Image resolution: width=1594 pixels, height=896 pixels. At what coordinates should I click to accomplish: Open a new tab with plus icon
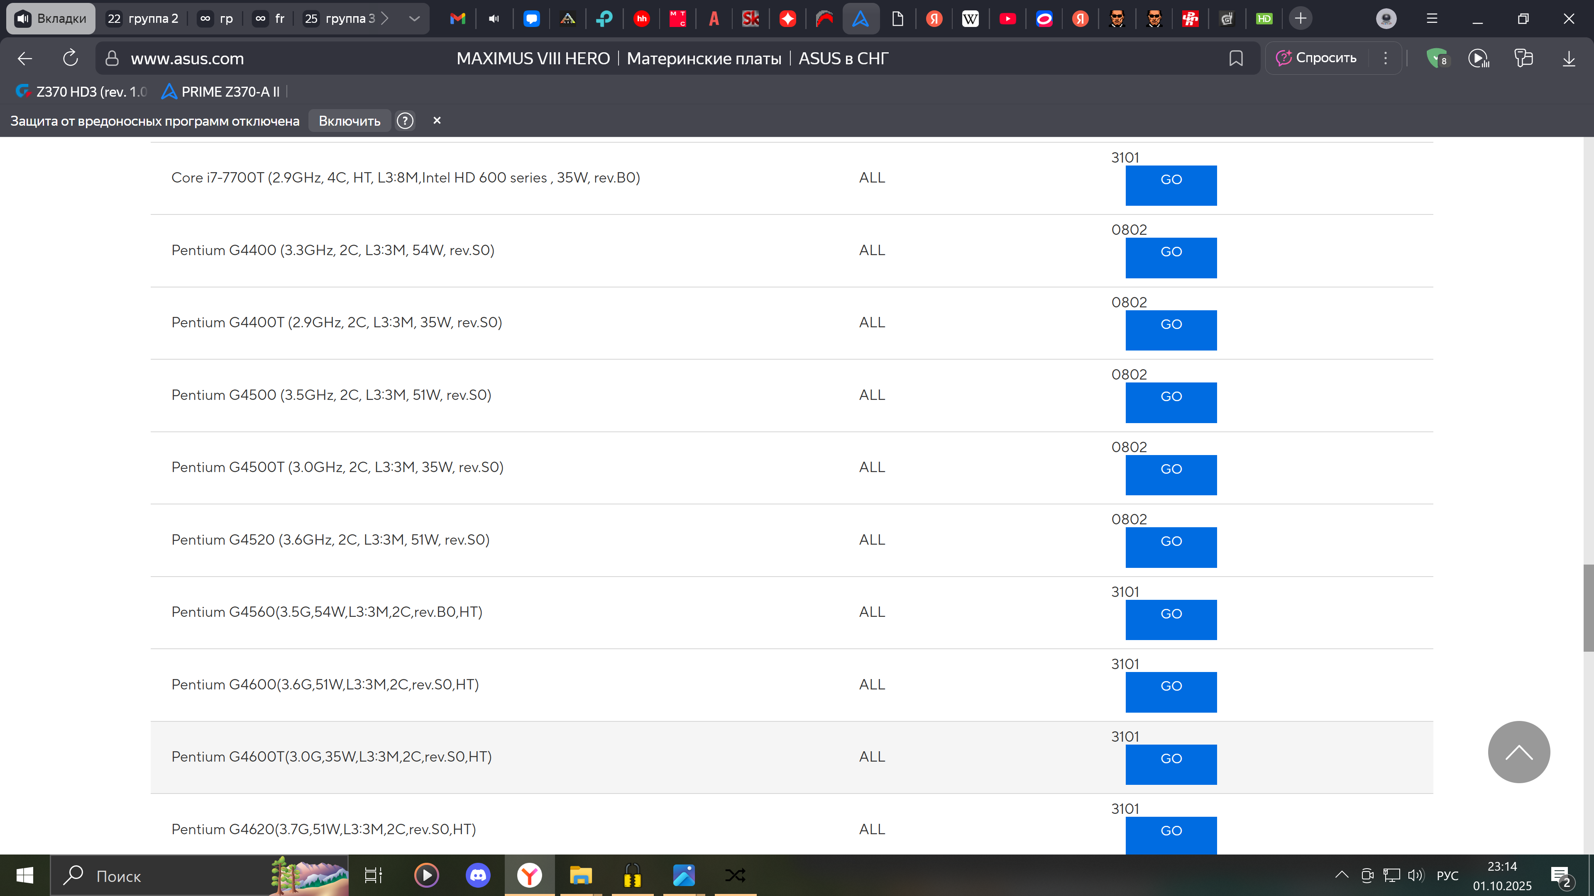pyautogui.click(x=1300, y=19)
